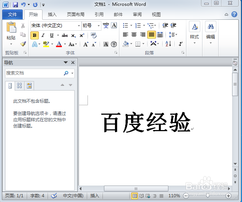Click the Styles gallery icon
The image size is (242, 202).
click(x=194, y=27)
